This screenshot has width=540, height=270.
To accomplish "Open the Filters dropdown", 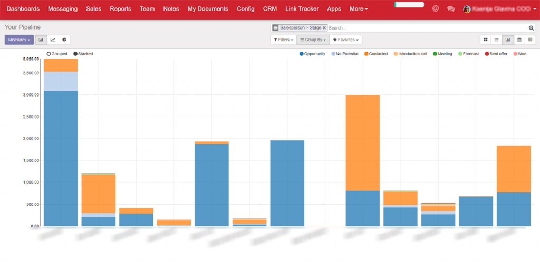I will (x=283, y=40).
